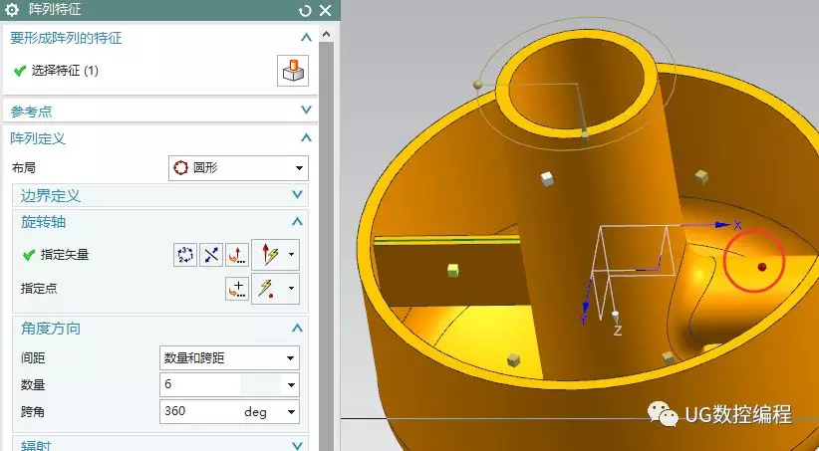Click the 指定点 label
819x451 pixels.
(39, 288)
